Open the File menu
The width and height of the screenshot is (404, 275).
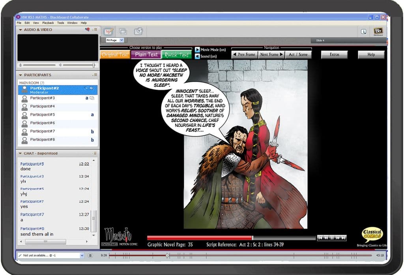(19, 22)
